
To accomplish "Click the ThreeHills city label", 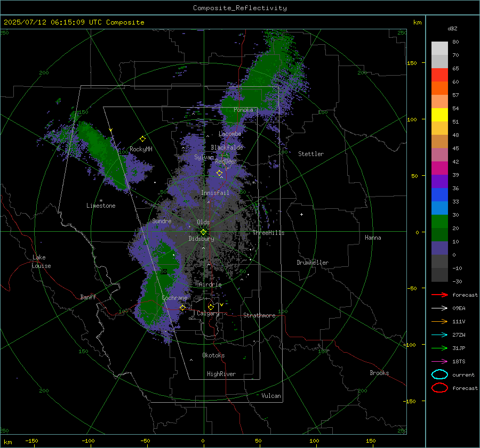I will (x=268, y=233).
